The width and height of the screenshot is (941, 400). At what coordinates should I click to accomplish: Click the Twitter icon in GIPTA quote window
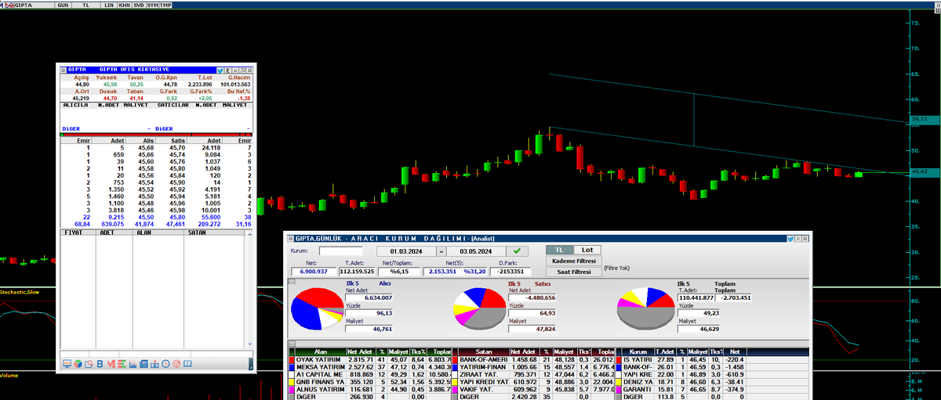(220, 70)
